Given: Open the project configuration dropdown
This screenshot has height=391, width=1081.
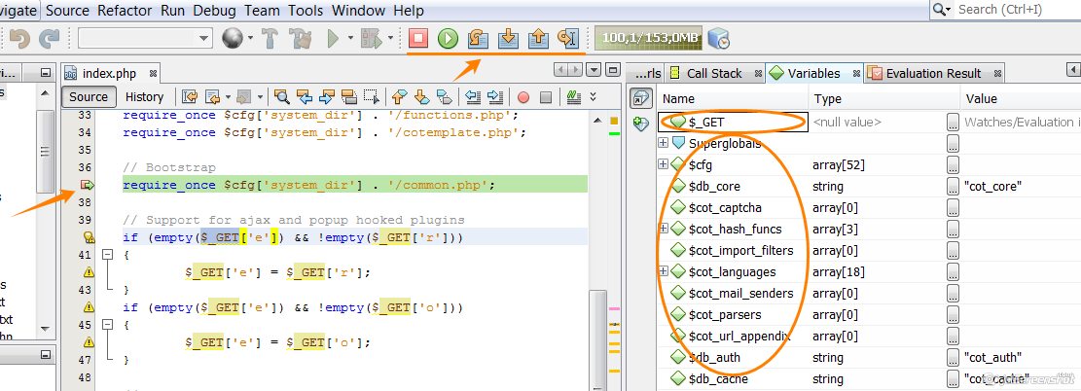Looking at the screenshot, I should 145,38.
